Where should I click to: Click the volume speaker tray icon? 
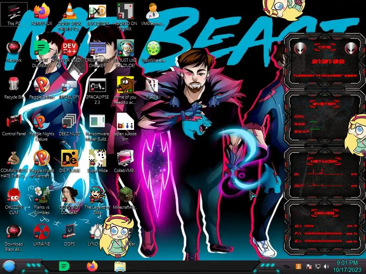coord(326,266)
